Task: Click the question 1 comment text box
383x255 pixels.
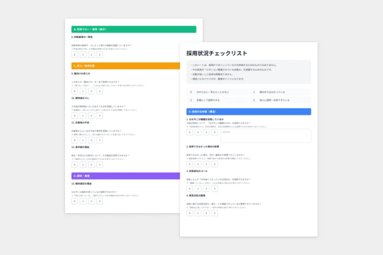Action: (266, 136)
